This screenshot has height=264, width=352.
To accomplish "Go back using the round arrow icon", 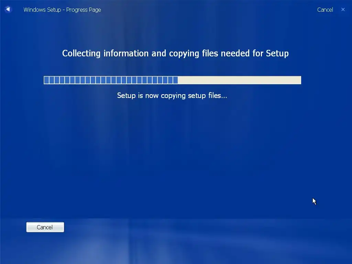I will 8,9.
